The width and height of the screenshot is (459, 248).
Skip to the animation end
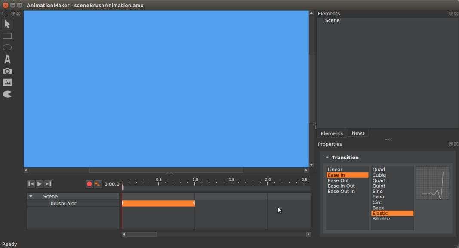pyautogui.click(x=48, y=184)
